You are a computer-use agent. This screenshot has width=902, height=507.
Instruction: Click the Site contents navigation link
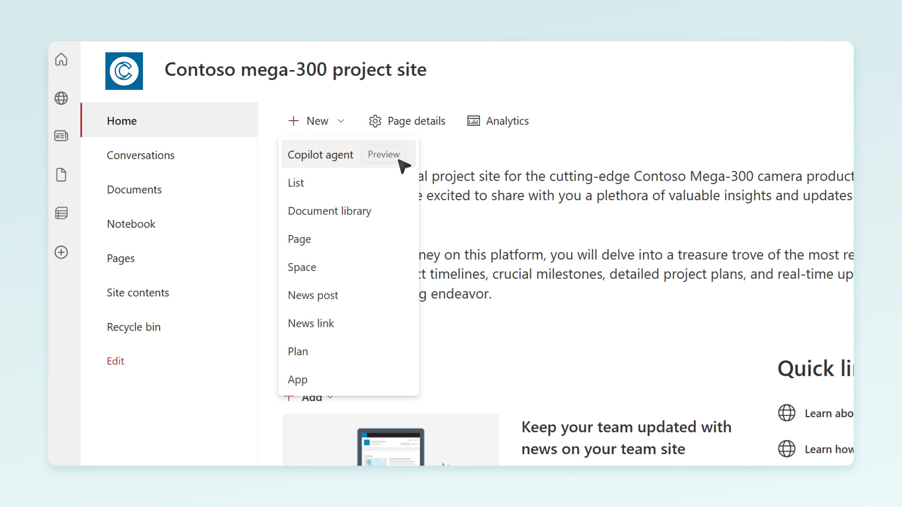click(x=138, y=292)
